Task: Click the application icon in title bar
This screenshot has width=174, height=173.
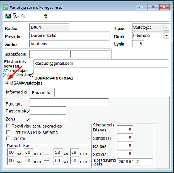Action: pyautogui.click(x=5, y=7)
